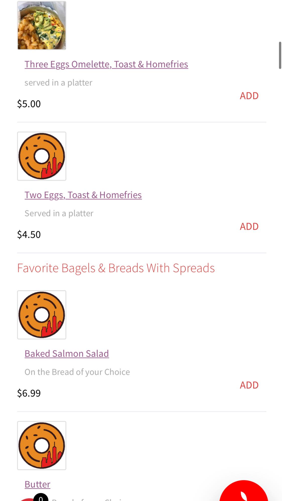
Task: Click the page scrollbar thumb
Action: (280, 55)
